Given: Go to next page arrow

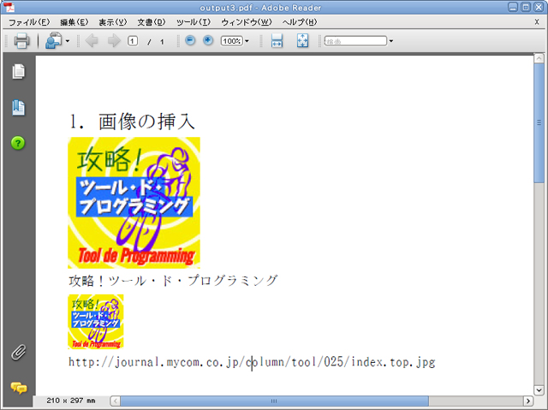Looking at the screenshot, I should point(114,41).
